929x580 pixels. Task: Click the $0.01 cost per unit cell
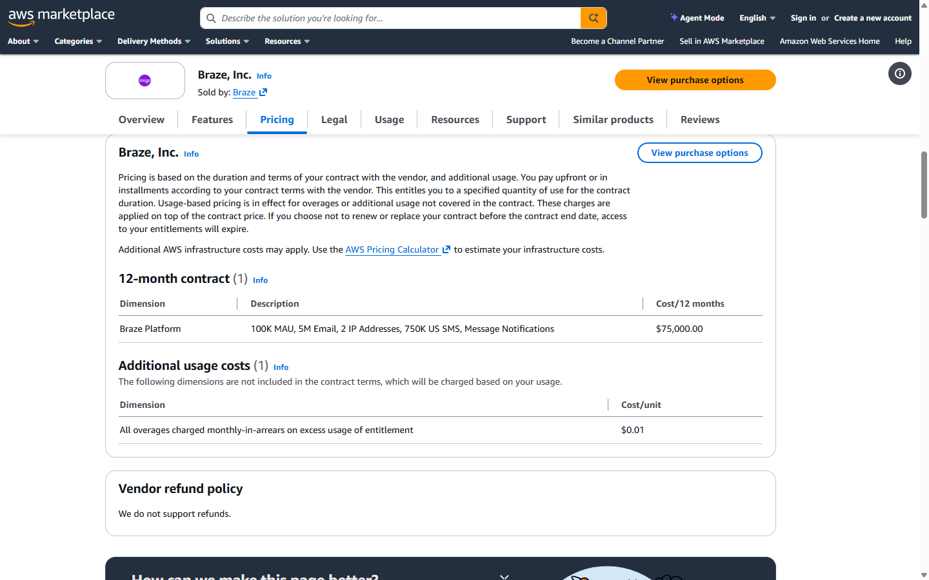tap(632, 430)
